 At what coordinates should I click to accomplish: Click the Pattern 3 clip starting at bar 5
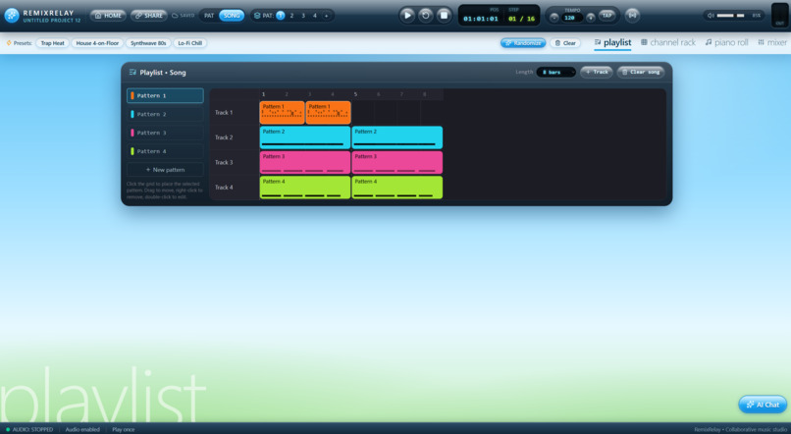coord(397,162)
